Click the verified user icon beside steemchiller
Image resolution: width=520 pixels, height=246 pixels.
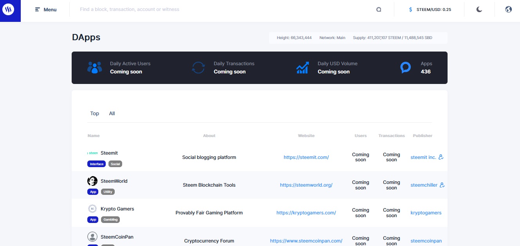442,185
